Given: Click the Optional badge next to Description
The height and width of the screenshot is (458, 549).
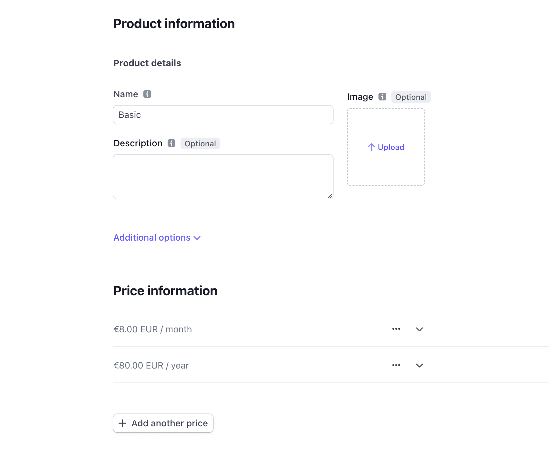Looking at the screenshot, I should click(x=200, y=143).
